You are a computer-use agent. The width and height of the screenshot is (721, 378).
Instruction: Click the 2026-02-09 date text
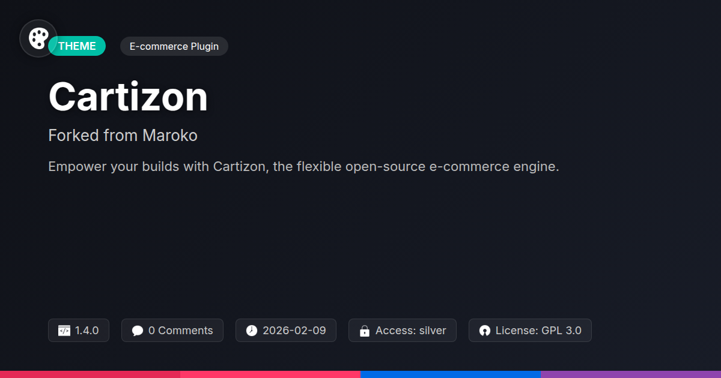tap(294, 331)
